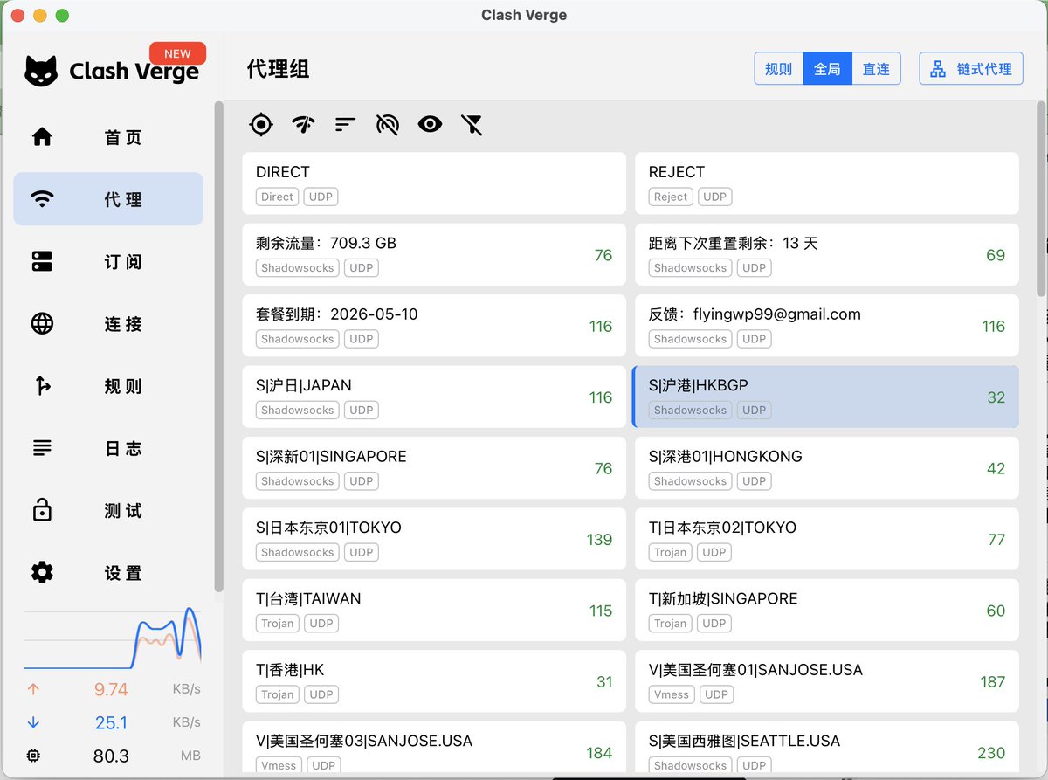Click the 距离下次重置剩余: 13 天 entry
The width and height of the screenshot is (1048, 780).
pyautogui.click(x=826, y=255)
